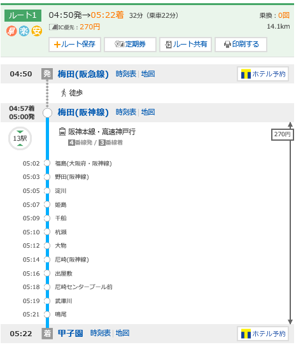Click the 着 arrival marker icon
Image resolution: width=296 pixels, height=347 pixels.
click(47, 334)
